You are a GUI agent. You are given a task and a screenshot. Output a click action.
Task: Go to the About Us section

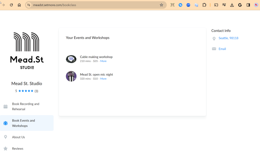coord(19,137)
